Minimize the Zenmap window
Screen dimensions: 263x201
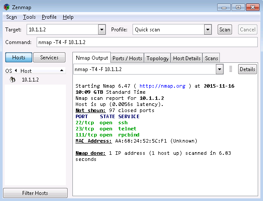(x=224, y=7)
